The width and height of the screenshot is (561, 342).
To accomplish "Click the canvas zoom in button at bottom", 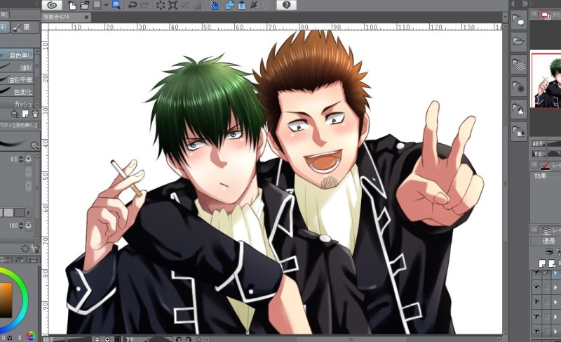I will (107, 338).
